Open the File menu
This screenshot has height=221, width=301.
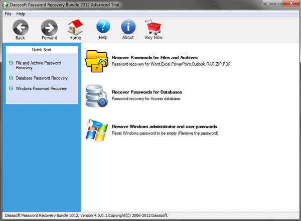coord(8,14)
